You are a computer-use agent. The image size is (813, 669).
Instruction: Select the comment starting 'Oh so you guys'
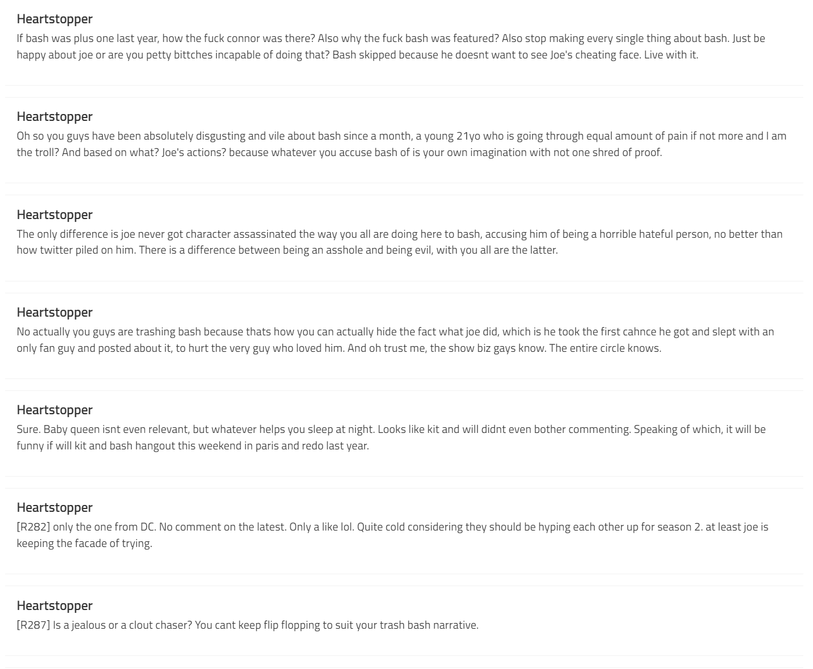(x=401, y=144)
